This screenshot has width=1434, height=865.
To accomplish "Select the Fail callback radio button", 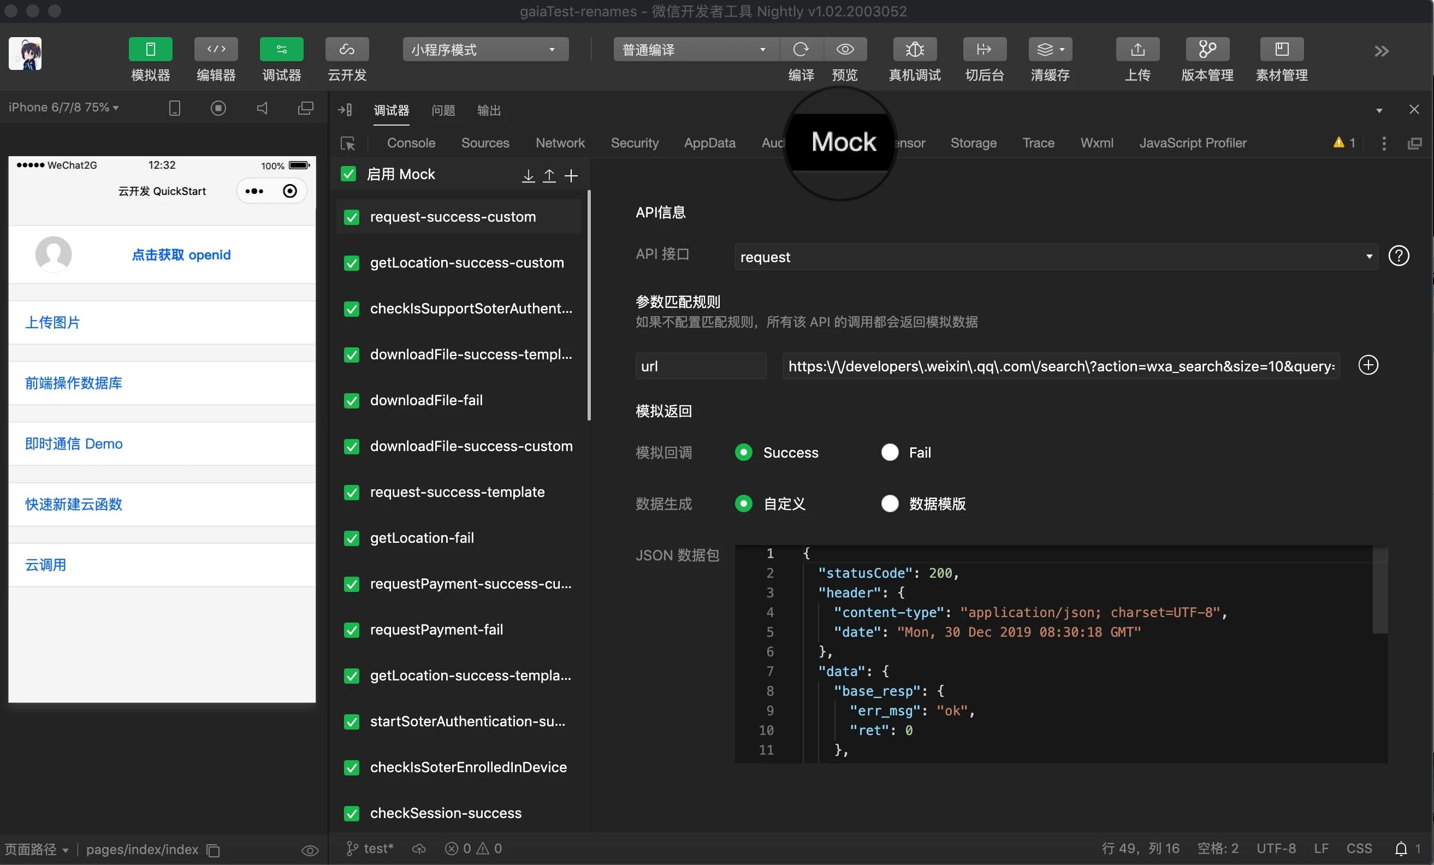I will pyautogui.click(x=889, y=452).
